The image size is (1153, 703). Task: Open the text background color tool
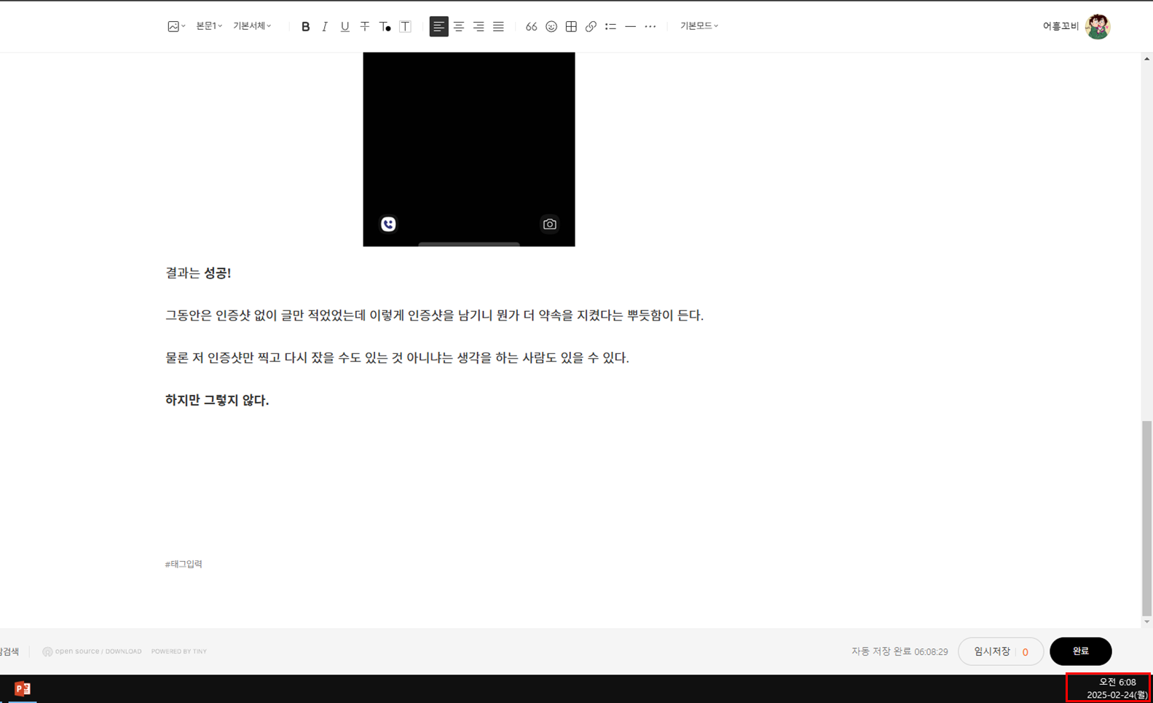pyautogui.click(x=406, y=27)
